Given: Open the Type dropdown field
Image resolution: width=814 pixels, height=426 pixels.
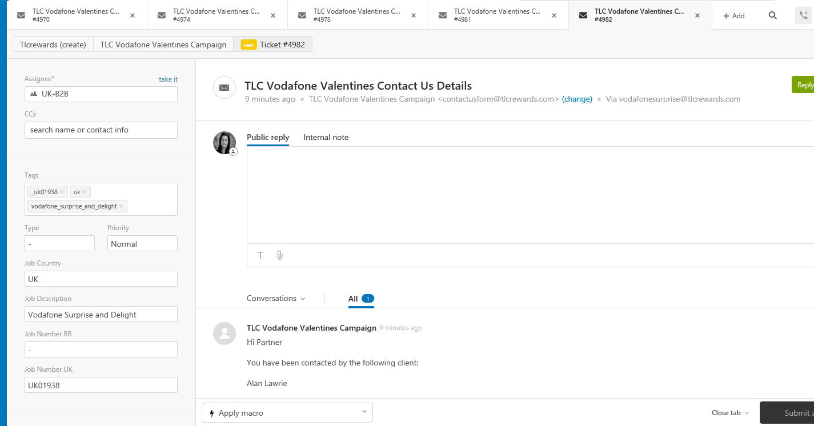Looking at the screenshot, I should 59,244.
